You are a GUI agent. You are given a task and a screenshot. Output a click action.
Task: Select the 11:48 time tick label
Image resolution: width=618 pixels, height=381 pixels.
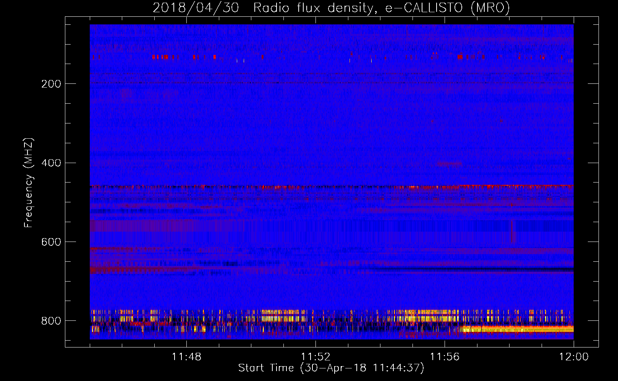click(x=186, y=357)
